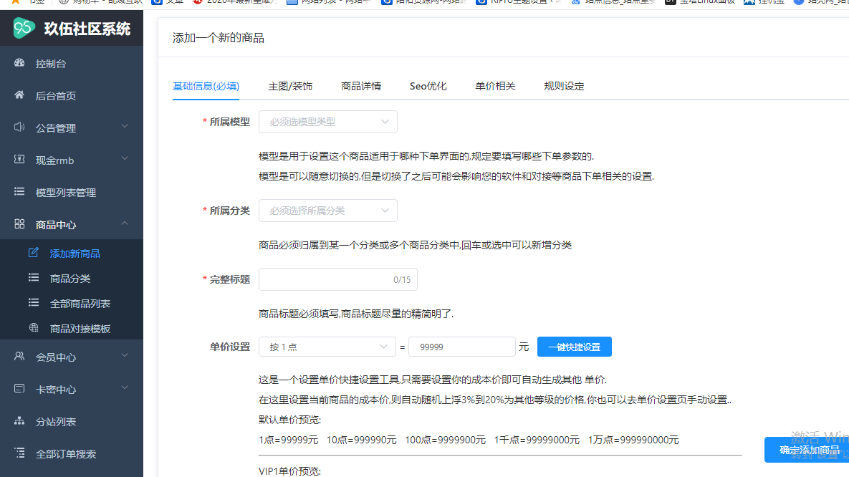Click the 商品分类 list icon
Image resolution: width=849 pixels, height=477 pixels.
click(x=34, y=277)
